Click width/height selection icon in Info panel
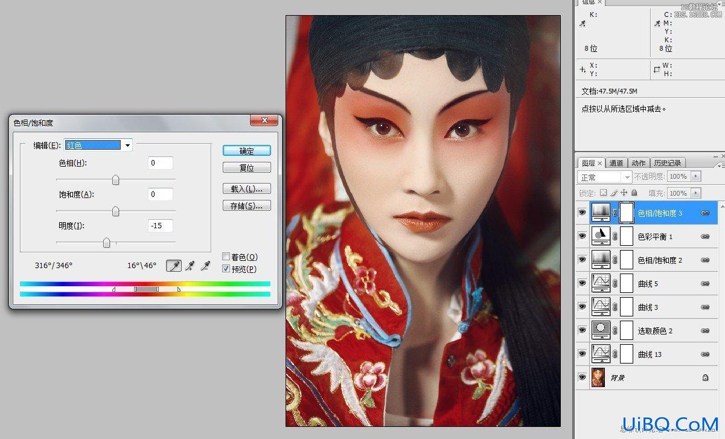 pyautogui.click(x=657, y=69)
